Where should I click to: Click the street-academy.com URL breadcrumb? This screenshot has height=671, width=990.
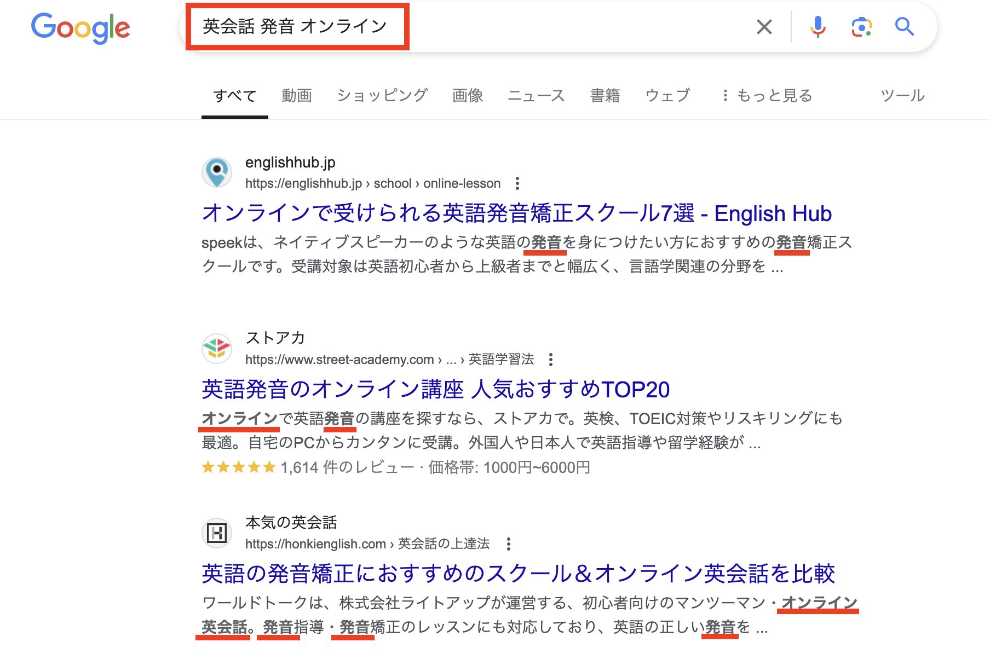point(390,360)
